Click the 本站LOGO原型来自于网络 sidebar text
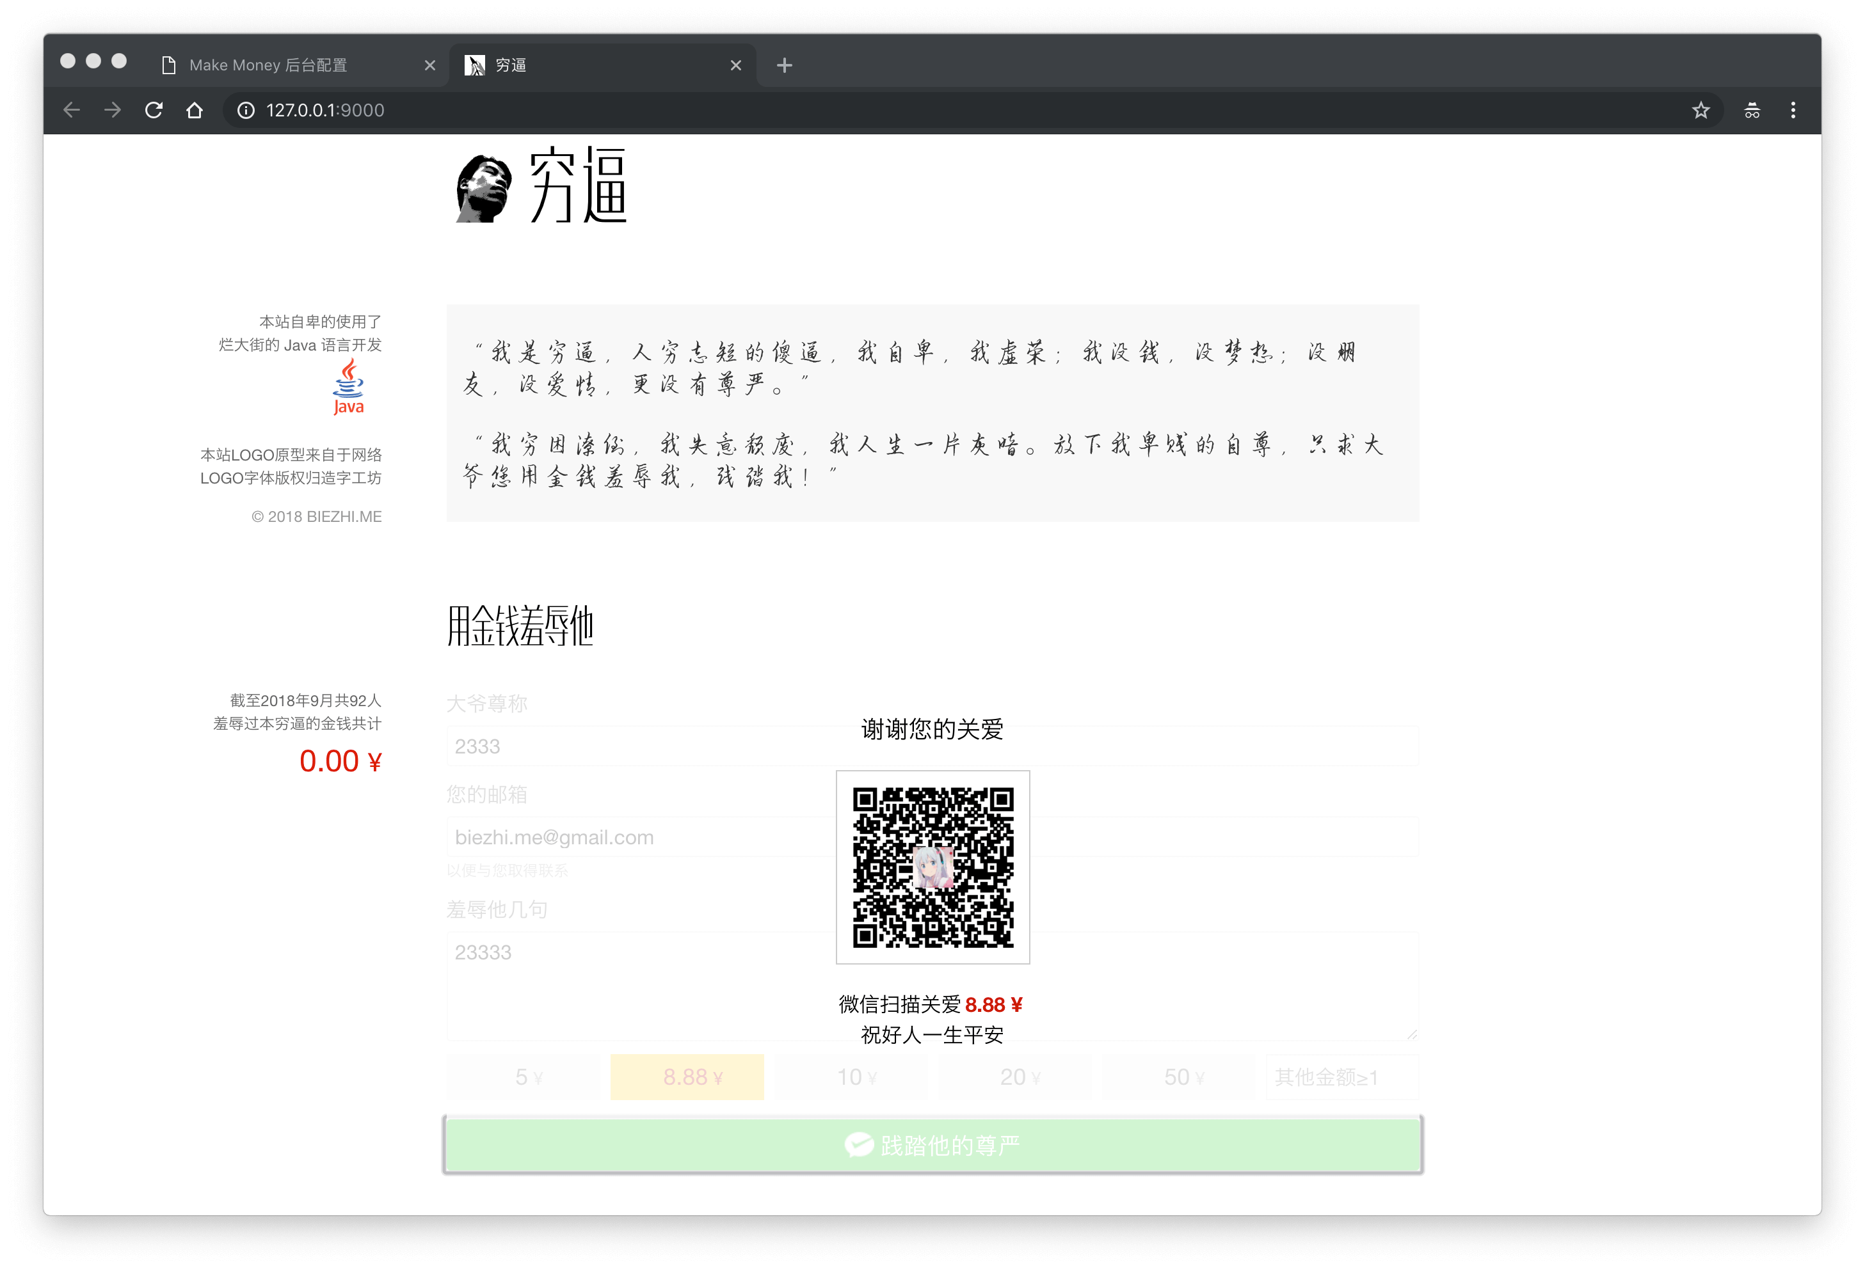Viewport: 1865px width, 1269px height. pyautogui.click(x=291, y=455)
